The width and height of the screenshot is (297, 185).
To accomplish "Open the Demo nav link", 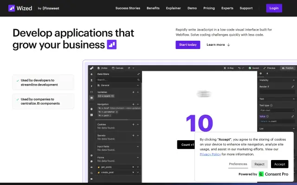I will (192, 8).
